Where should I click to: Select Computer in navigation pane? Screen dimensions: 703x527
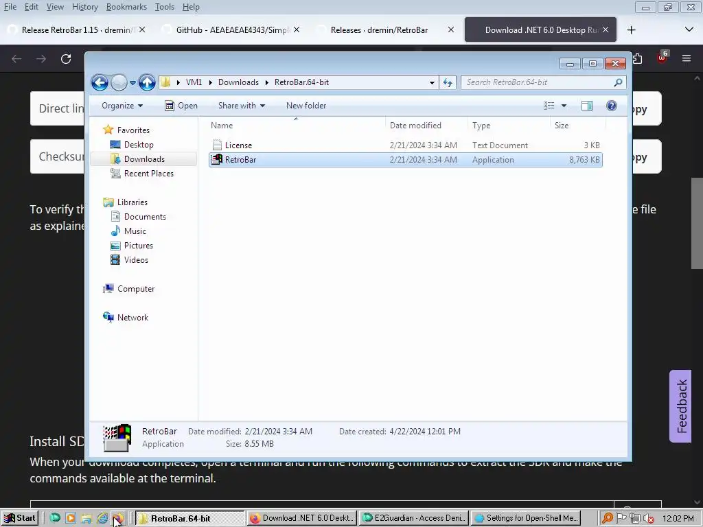[136, 289]
